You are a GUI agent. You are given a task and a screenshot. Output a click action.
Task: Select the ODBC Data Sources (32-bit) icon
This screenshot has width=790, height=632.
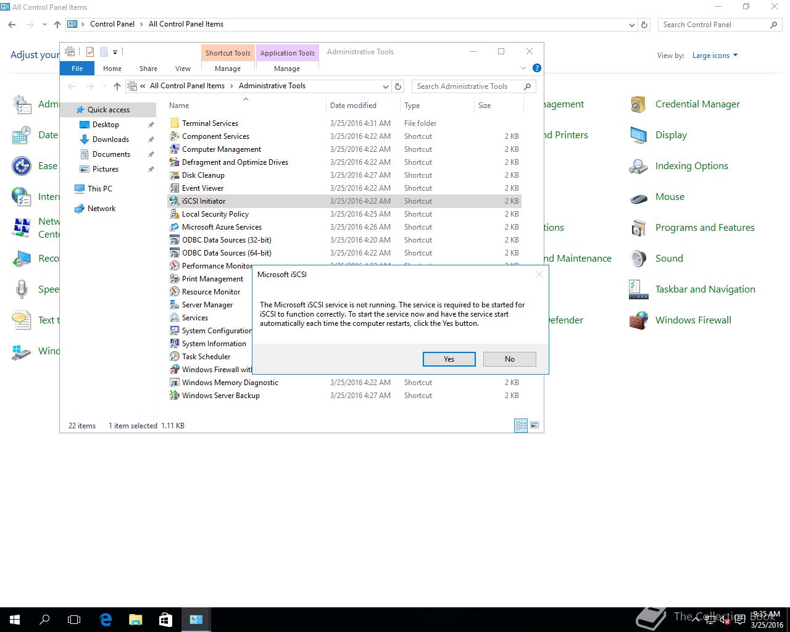coord(175,240)
